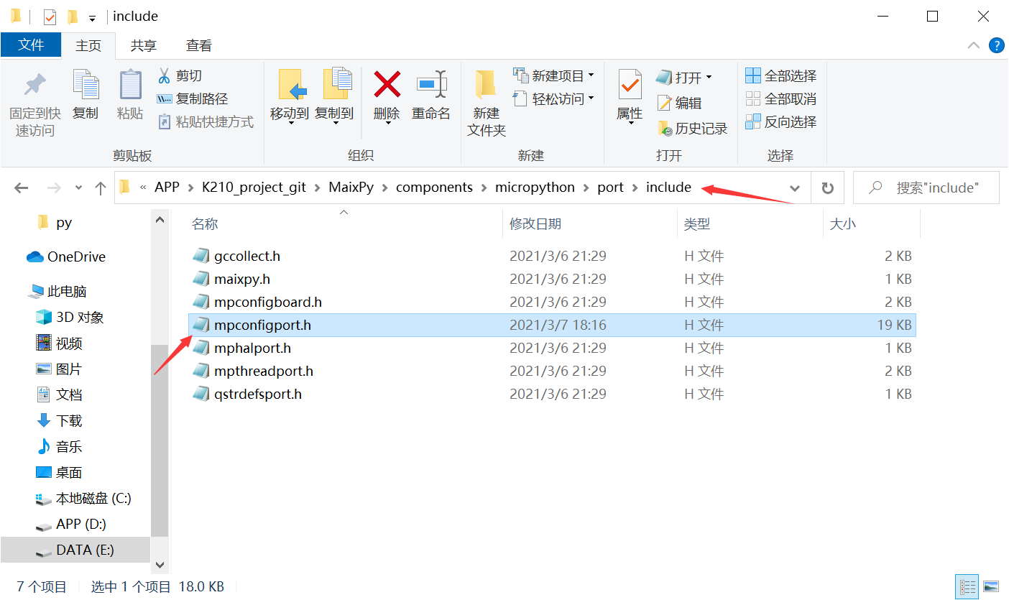Click the refresh button

coord(828,188)
